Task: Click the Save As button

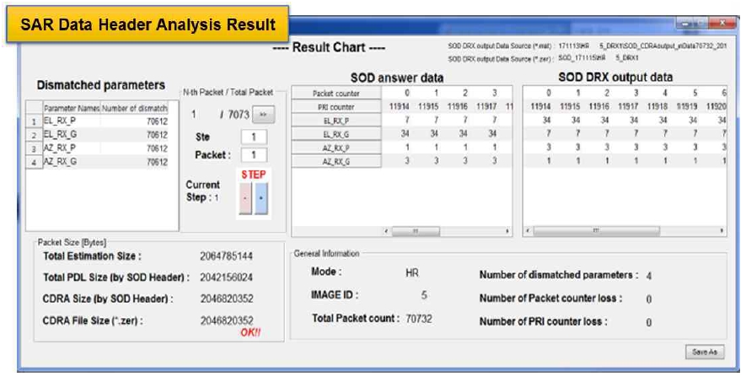Action: click(x=703, y=350)
